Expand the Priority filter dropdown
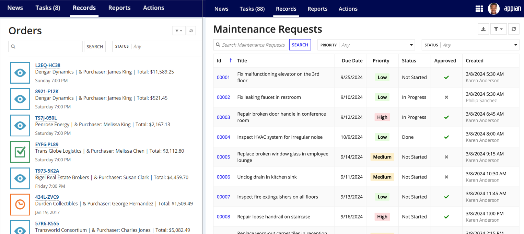The height and width of the screenshot is (234, 524). click(366, 45)
